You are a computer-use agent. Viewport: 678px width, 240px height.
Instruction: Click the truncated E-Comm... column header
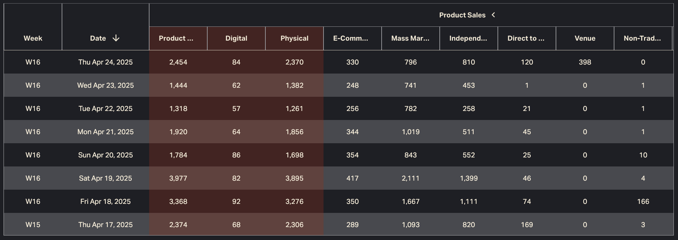pos(351,38)
